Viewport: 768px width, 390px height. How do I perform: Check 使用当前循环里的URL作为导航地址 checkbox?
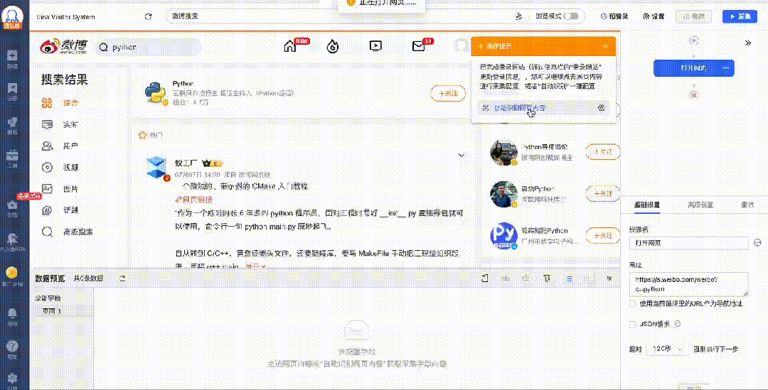point(632,304)
